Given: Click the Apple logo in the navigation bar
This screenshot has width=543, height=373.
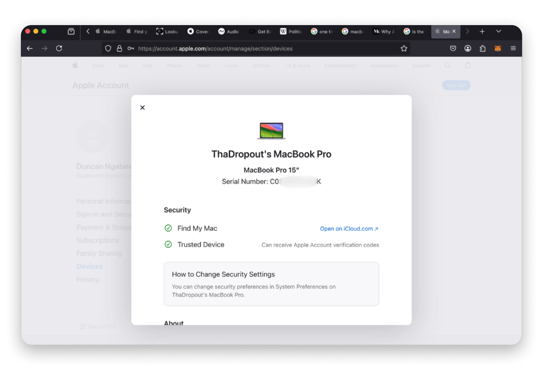Looking at the screenshot, I should click(x=75, y=65).
